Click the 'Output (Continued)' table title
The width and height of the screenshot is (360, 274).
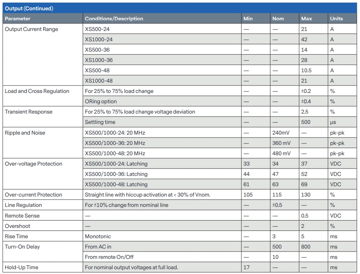pos(29,8)
